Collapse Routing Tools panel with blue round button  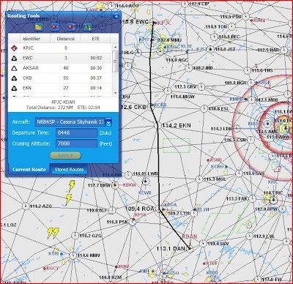coord(116,16)
